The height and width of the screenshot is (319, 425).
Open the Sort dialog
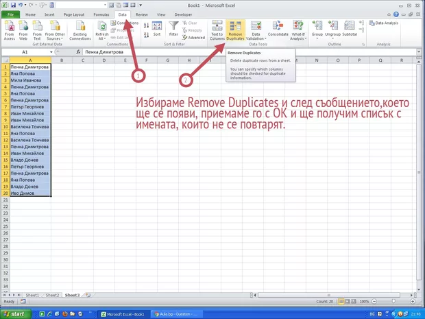coord(157,29)
